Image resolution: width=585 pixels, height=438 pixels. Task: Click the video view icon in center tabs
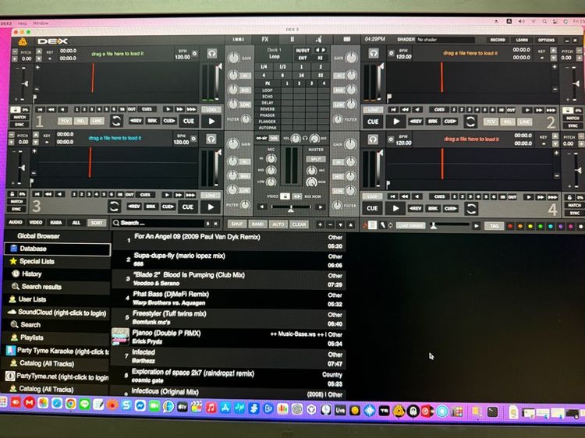pyautogui.click(x=346, y=39)
